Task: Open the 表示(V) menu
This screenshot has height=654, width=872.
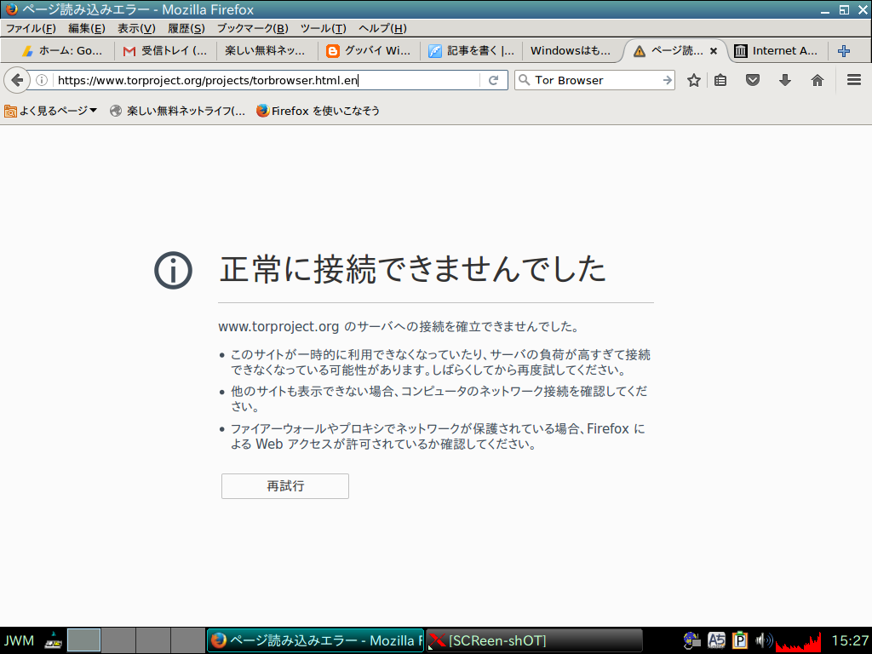Action: pos(136,28)
